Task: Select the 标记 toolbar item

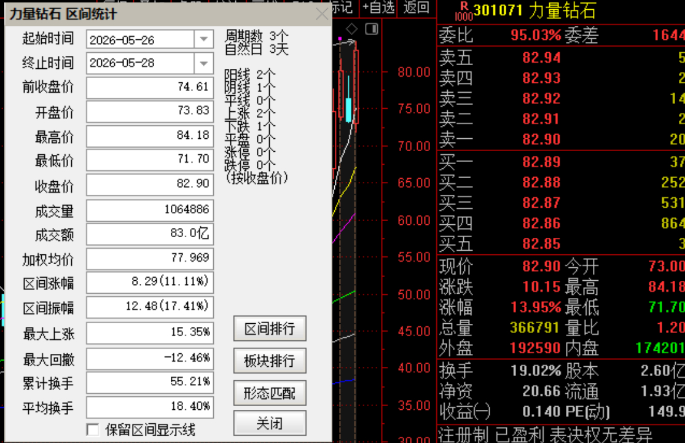Action: click(342, 7)
